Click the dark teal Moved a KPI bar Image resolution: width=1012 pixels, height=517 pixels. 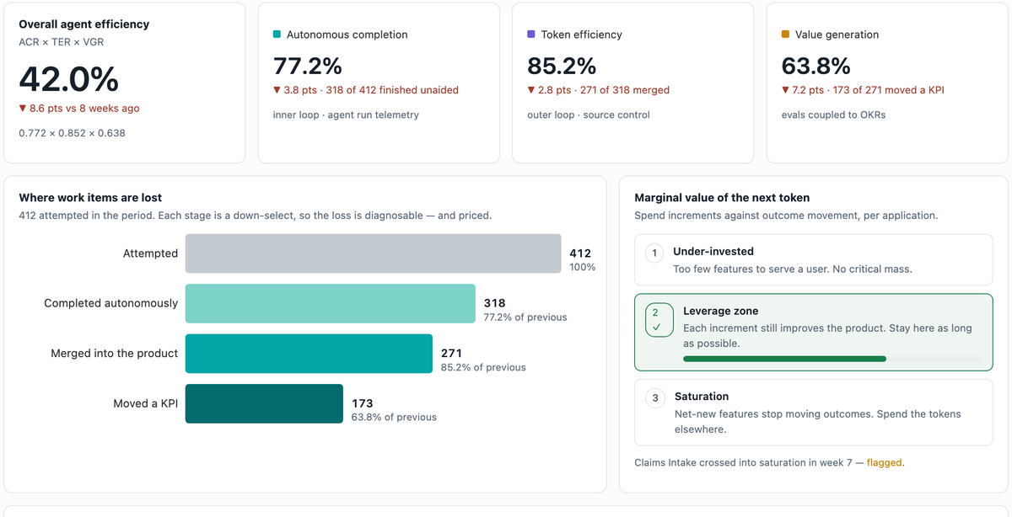pos(264,404)
